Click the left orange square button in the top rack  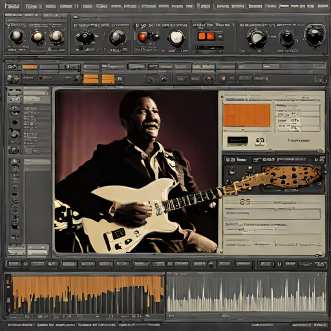(202, 36)
